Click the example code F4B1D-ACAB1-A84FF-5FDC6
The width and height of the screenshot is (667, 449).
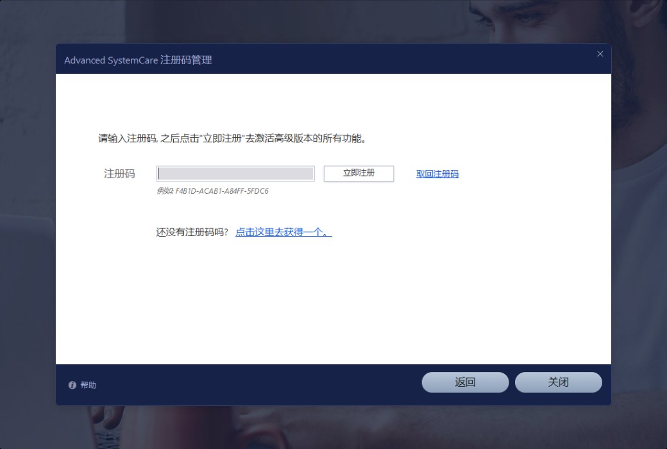tap(222, 191)
